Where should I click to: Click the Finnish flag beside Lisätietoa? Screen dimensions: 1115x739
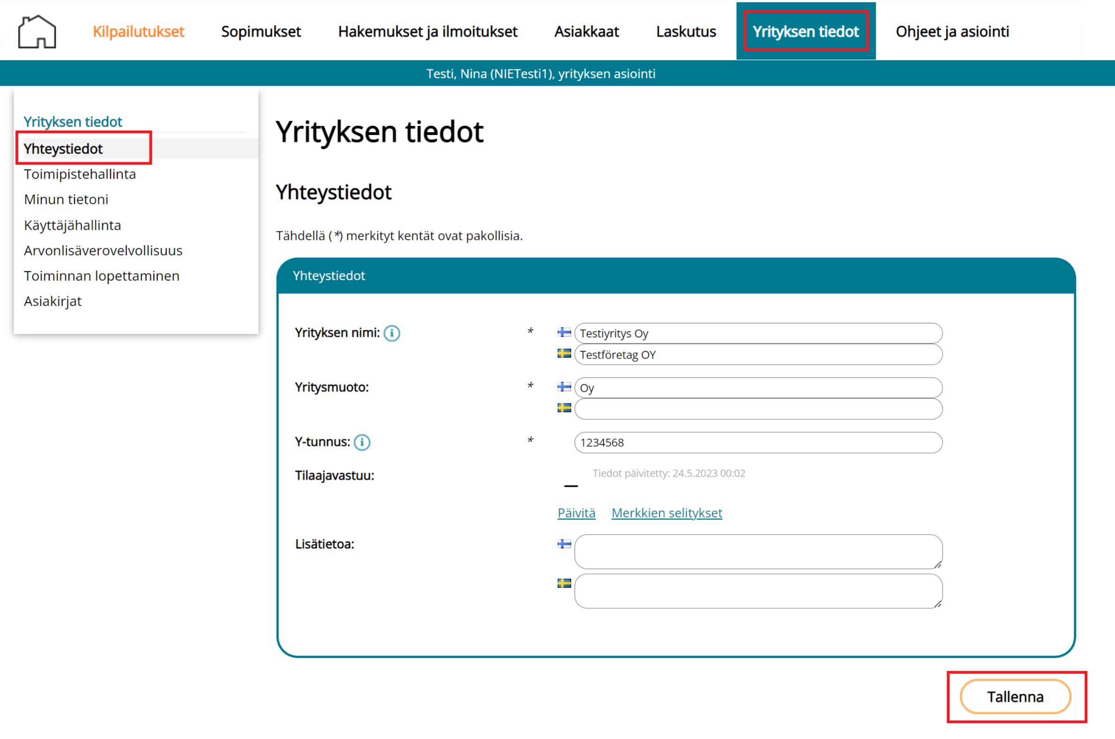coord(564,544)
